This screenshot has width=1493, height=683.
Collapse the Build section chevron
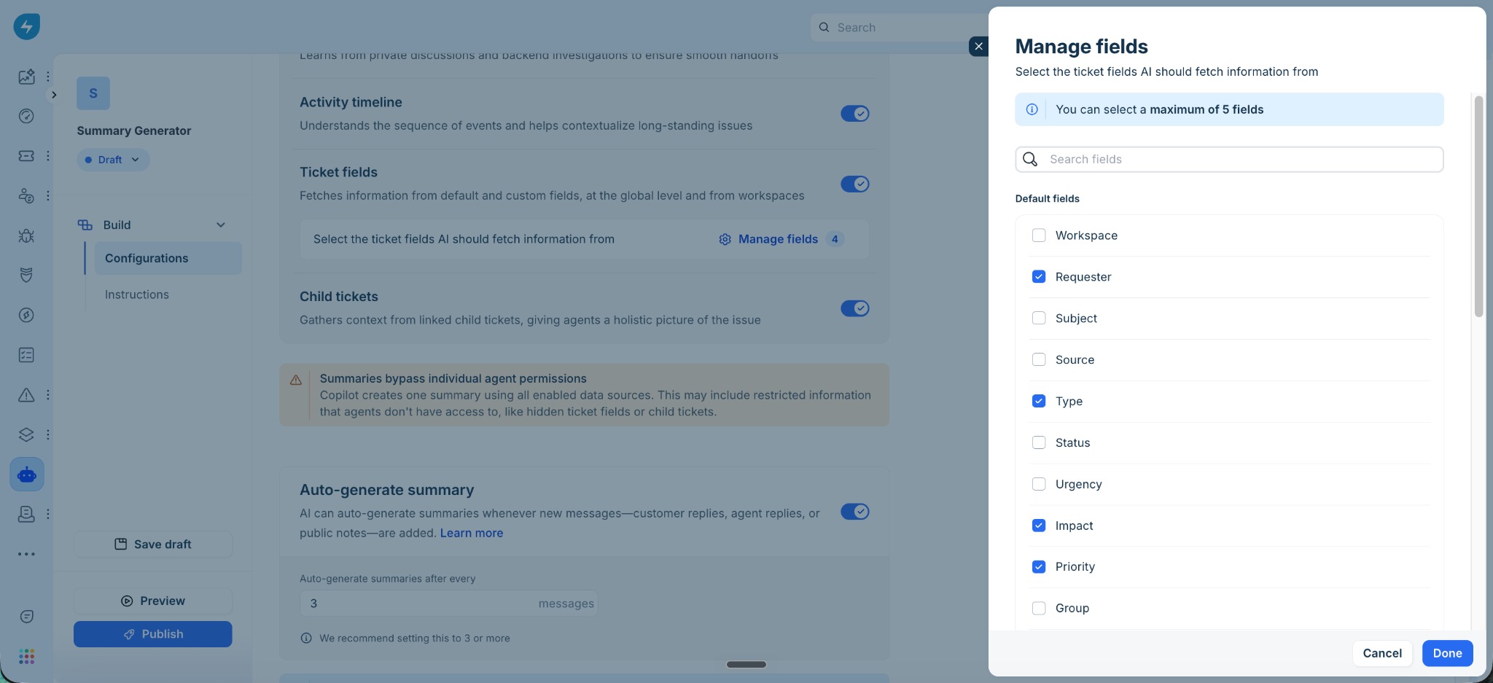pos(221,225)
